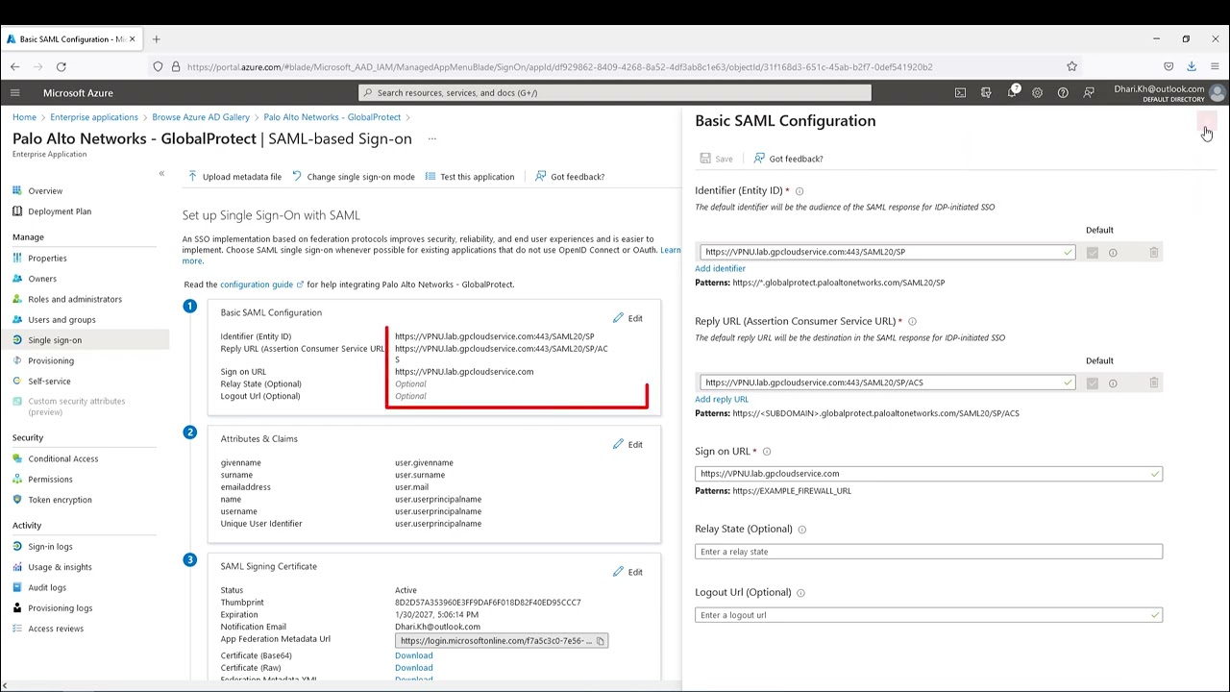Viewport: 1230px width, 692px height.
Task: Download the Certificate (Raw)
Action: (x=413, y=668)
